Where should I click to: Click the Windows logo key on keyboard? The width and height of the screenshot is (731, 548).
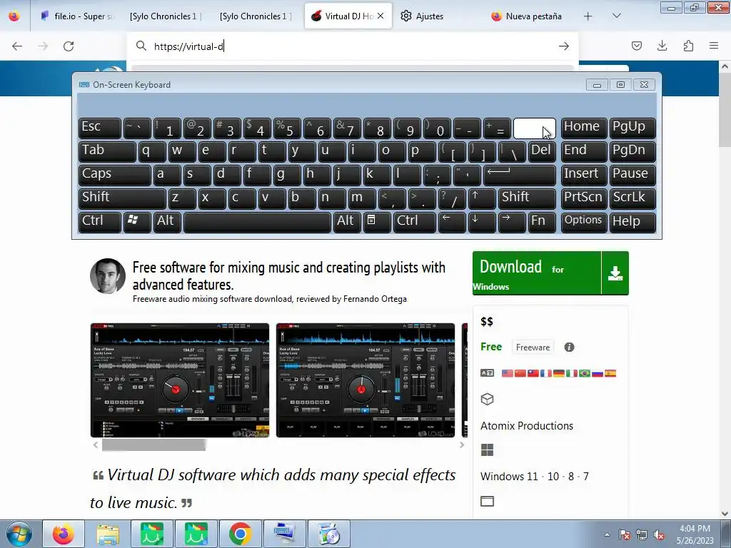click(136, 221)
